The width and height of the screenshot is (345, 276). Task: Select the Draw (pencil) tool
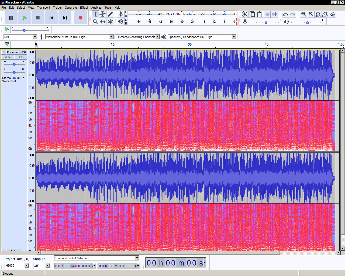click(x=110, y=14)
